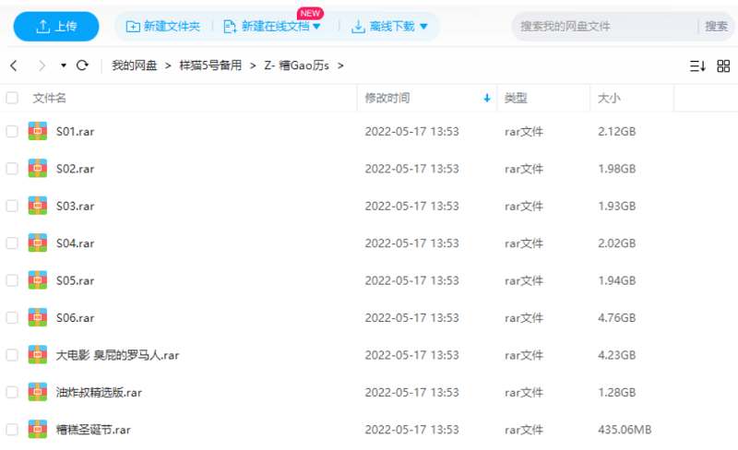Image resolution: width=738 pixels, height=450 pixels.
Task: Refresh the current folder listing
Action: pos(82,65)
